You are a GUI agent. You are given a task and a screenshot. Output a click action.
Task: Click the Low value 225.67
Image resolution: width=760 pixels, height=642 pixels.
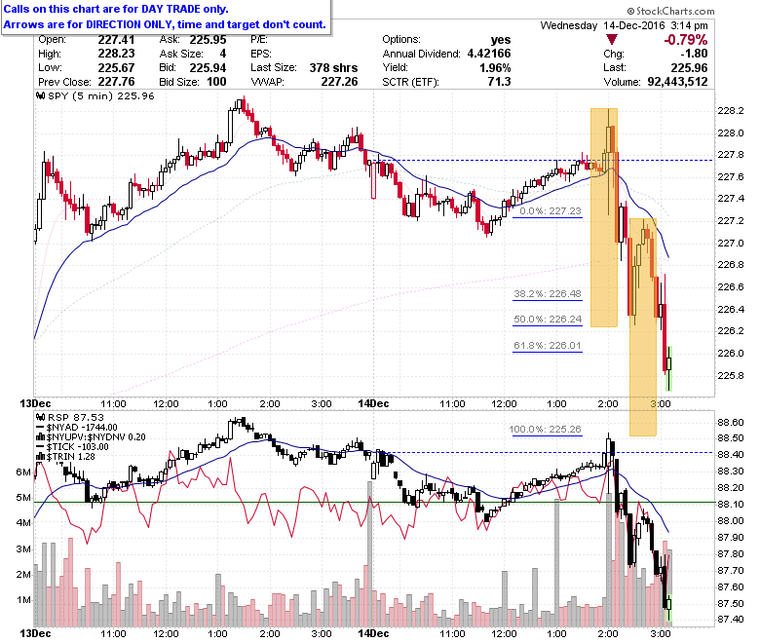116,68
